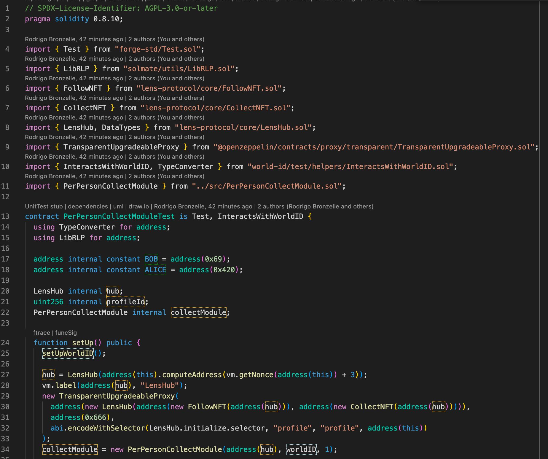Open the blame lens above the Test import

click(x=114, y=39)
